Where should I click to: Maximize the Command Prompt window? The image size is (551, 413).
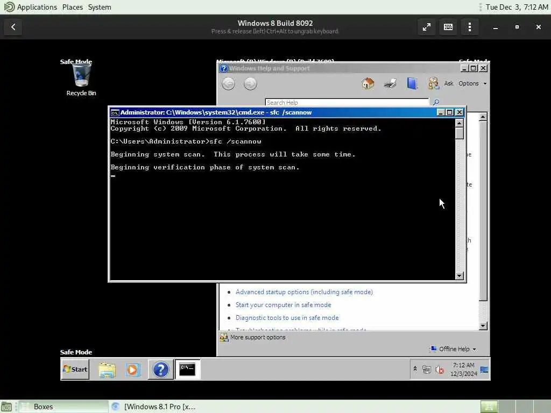pos(449,112)
